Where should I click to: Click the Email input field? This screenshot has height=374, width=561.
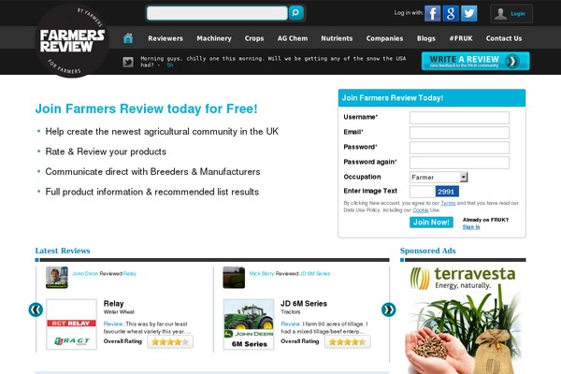pos(459,133)
